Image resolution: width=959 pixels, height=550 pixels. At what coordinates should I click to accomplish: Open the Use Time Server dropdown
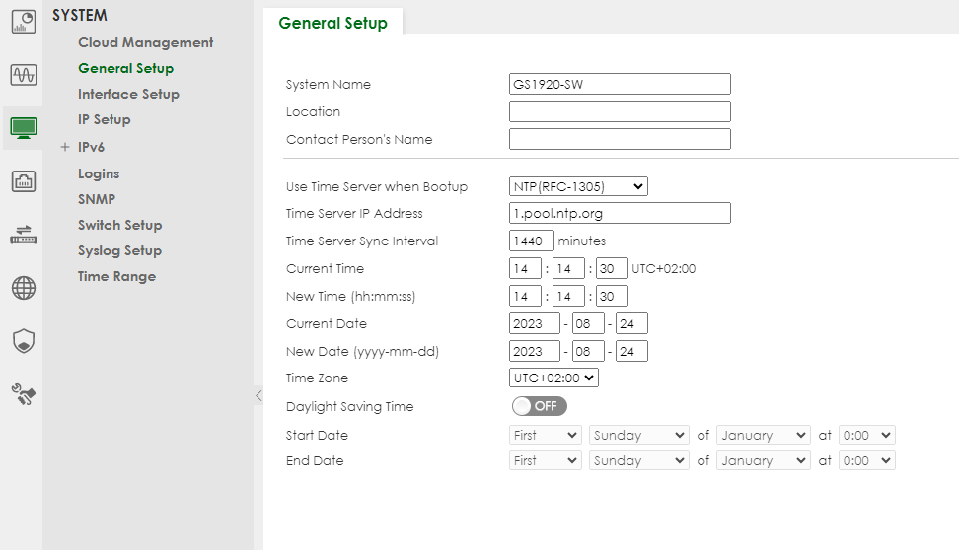(578, 186)
